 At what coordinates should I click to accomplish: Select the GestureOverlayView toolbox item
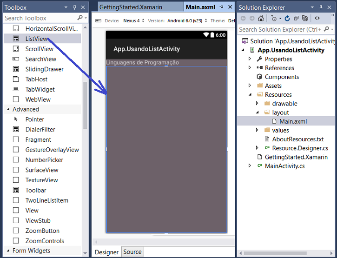click(x=42, y=150)
